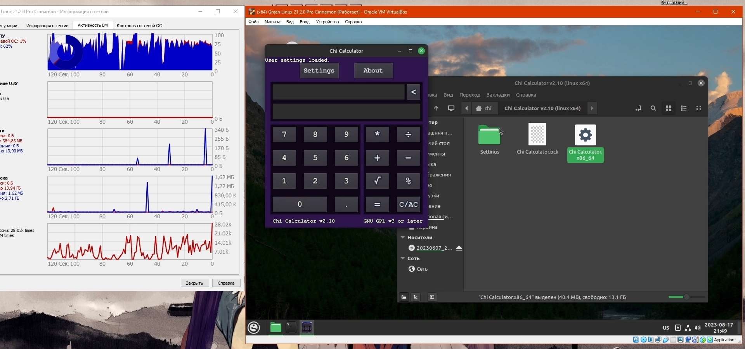Viewport: 745px width, 349px height.
Task: Select the Chi Calculator.pck file
Action: pyautogui.click(x=537, y=139)
